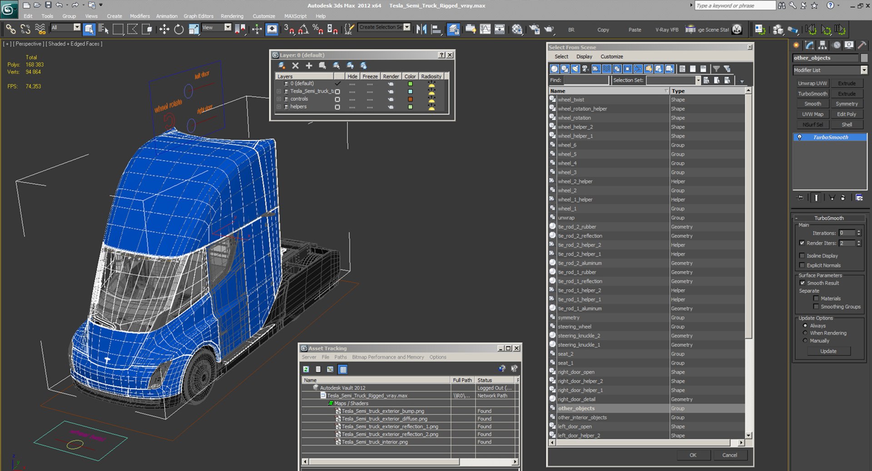Click OK in Select From Scene
872x471 pixels.
693,455
